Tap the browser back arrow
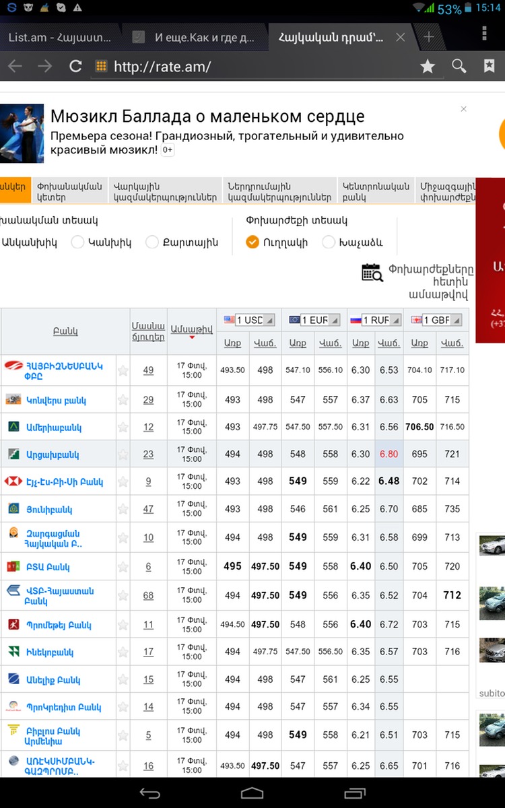The image size is (505, 808). coord(15,66)
